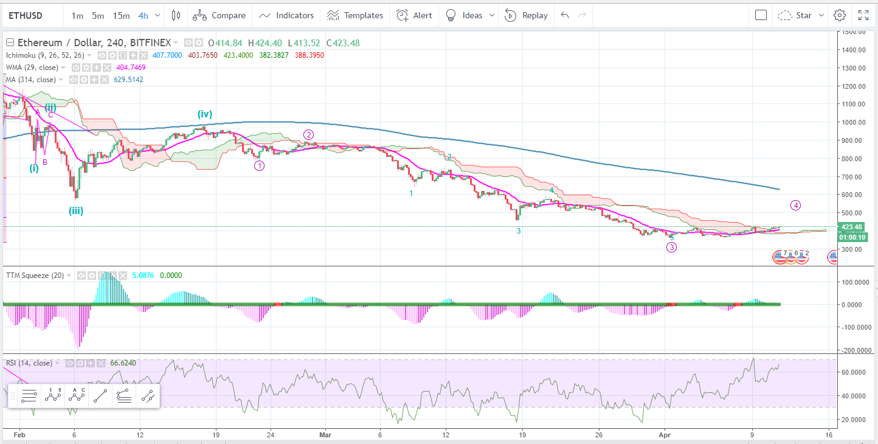Open the Indicators dialog
Viewport: 878px width, 444px height.
tap(286, 15)
